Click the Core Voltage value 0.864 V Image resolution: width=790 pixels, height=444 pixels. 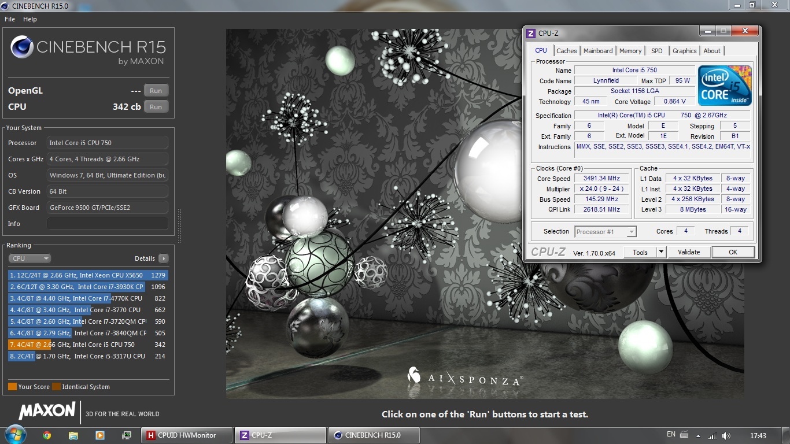(x=675, y=102)
